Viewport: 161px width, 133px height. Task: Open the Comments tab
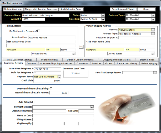point(82,63)
